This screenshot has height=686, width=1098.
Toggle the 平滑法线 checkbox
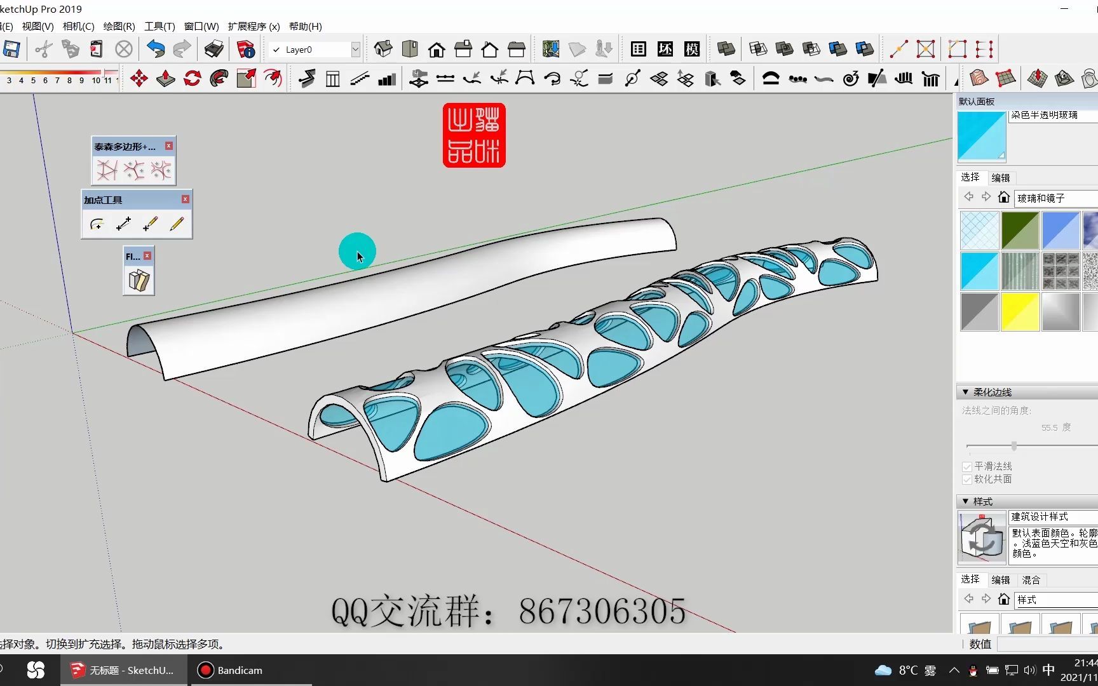pyautogui.click(x=967, y=467)
